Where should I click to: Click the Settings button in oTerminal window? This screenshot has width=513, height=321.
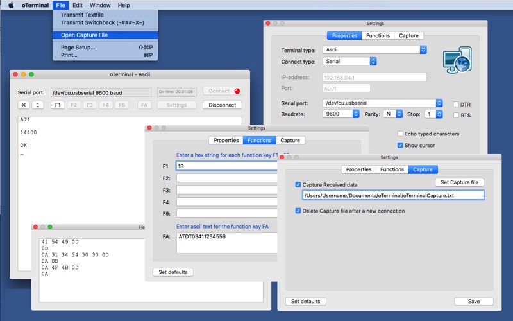(x=177, y=105)
